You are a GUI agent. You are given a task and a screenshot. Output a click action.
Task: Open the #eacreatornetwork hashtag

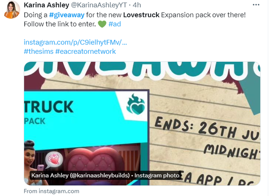[86, 51]
